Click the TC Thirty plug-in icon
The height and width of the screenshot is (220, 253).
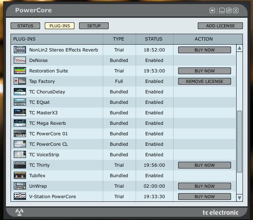[x=20, y=165]
